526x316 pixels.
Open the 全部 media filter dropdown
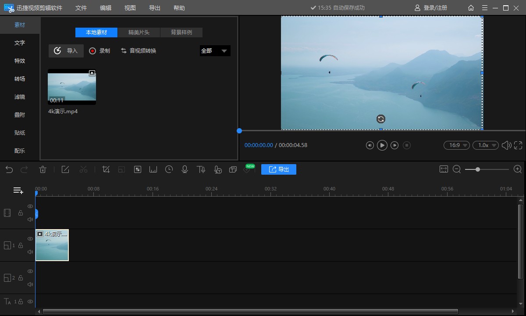tap(215, 51)
